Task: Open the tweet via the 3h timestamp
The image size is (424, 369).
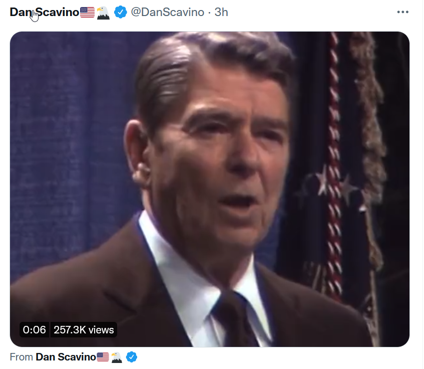Action: [221, 12]
